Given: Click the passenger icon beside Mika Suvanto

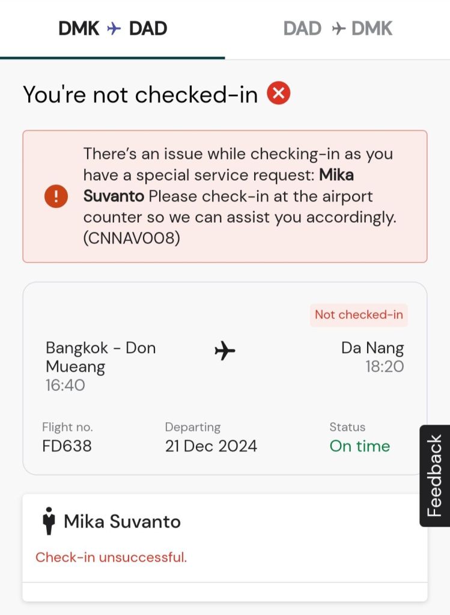Looking at the screenshot, I should point(49,521).
